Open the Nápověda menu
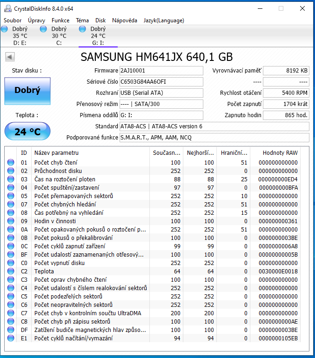315x358 pixels. click(125, 20)
